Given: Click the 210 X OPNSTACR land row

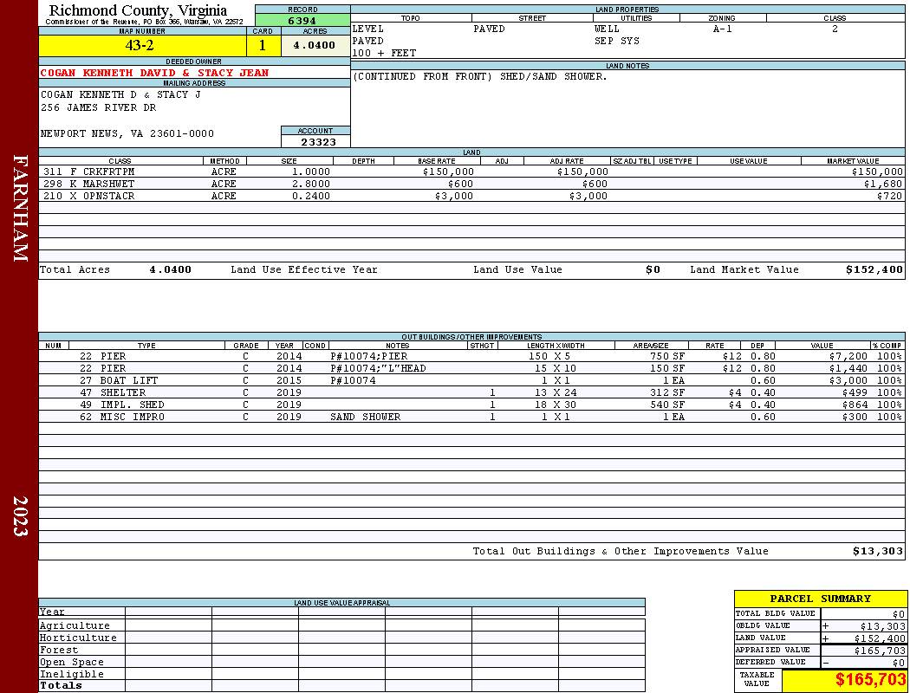Looking at the screenshot, I should [471, 196].
